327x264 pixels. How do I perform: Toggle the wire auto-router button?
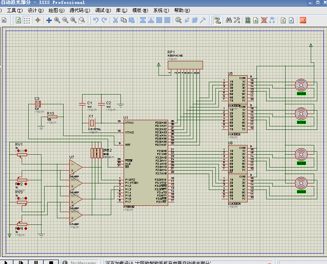point(218,20)
